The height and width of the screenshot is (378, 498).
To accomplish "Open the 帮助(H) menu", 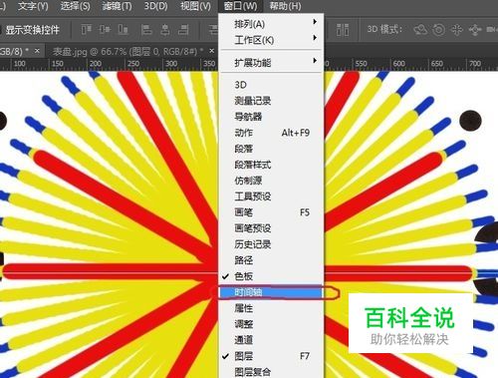I will tap(285, 6).
